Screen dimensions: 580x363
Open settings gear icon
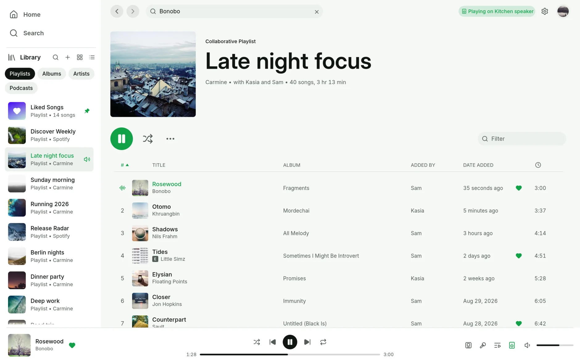[x=545, y=11]
